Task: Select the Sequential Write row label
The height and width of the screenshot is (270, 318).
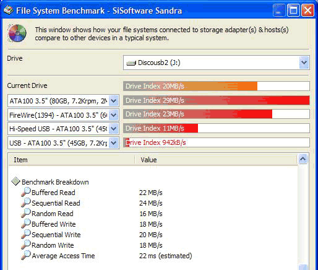Action: click(56, 235)
